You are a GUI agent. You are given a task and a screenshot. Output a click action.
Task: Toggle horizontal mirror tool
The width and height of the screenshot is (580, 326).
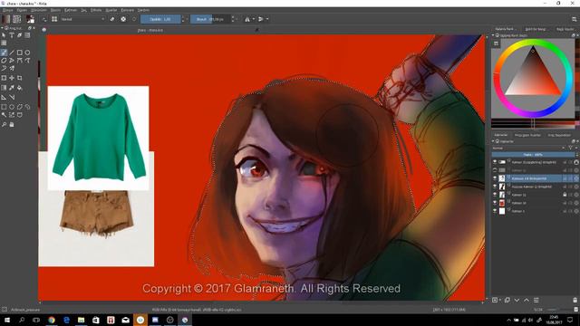coord(247,19)
